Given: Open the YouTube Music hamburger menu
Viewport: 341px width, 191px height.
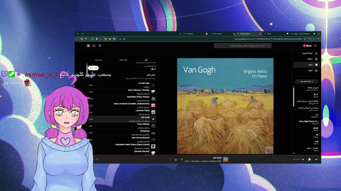Looking at the screenshot, I should (315, 46).
